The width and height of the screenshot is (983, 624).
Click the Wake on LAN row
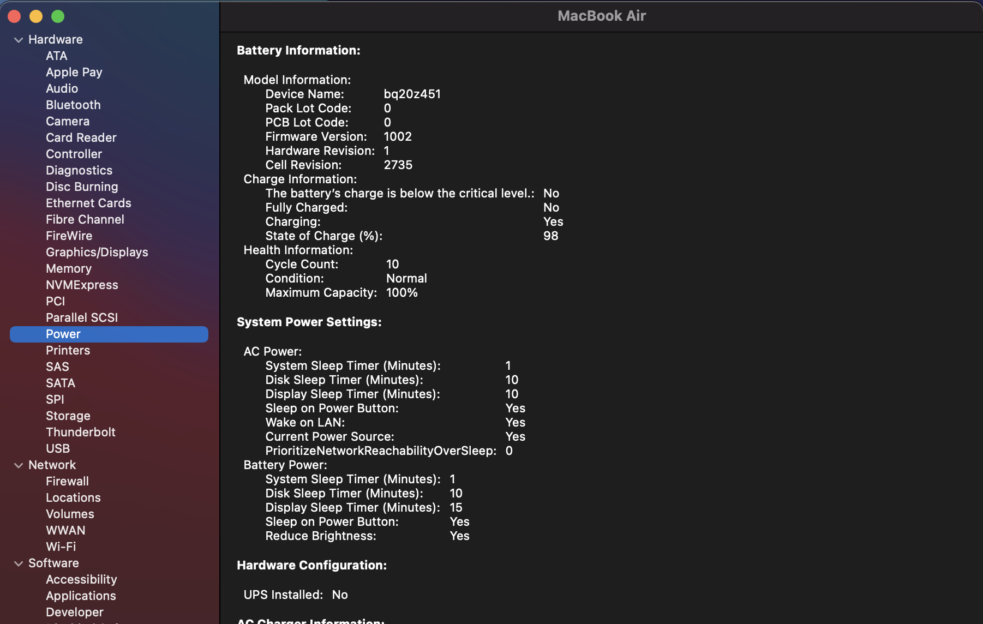395,423
